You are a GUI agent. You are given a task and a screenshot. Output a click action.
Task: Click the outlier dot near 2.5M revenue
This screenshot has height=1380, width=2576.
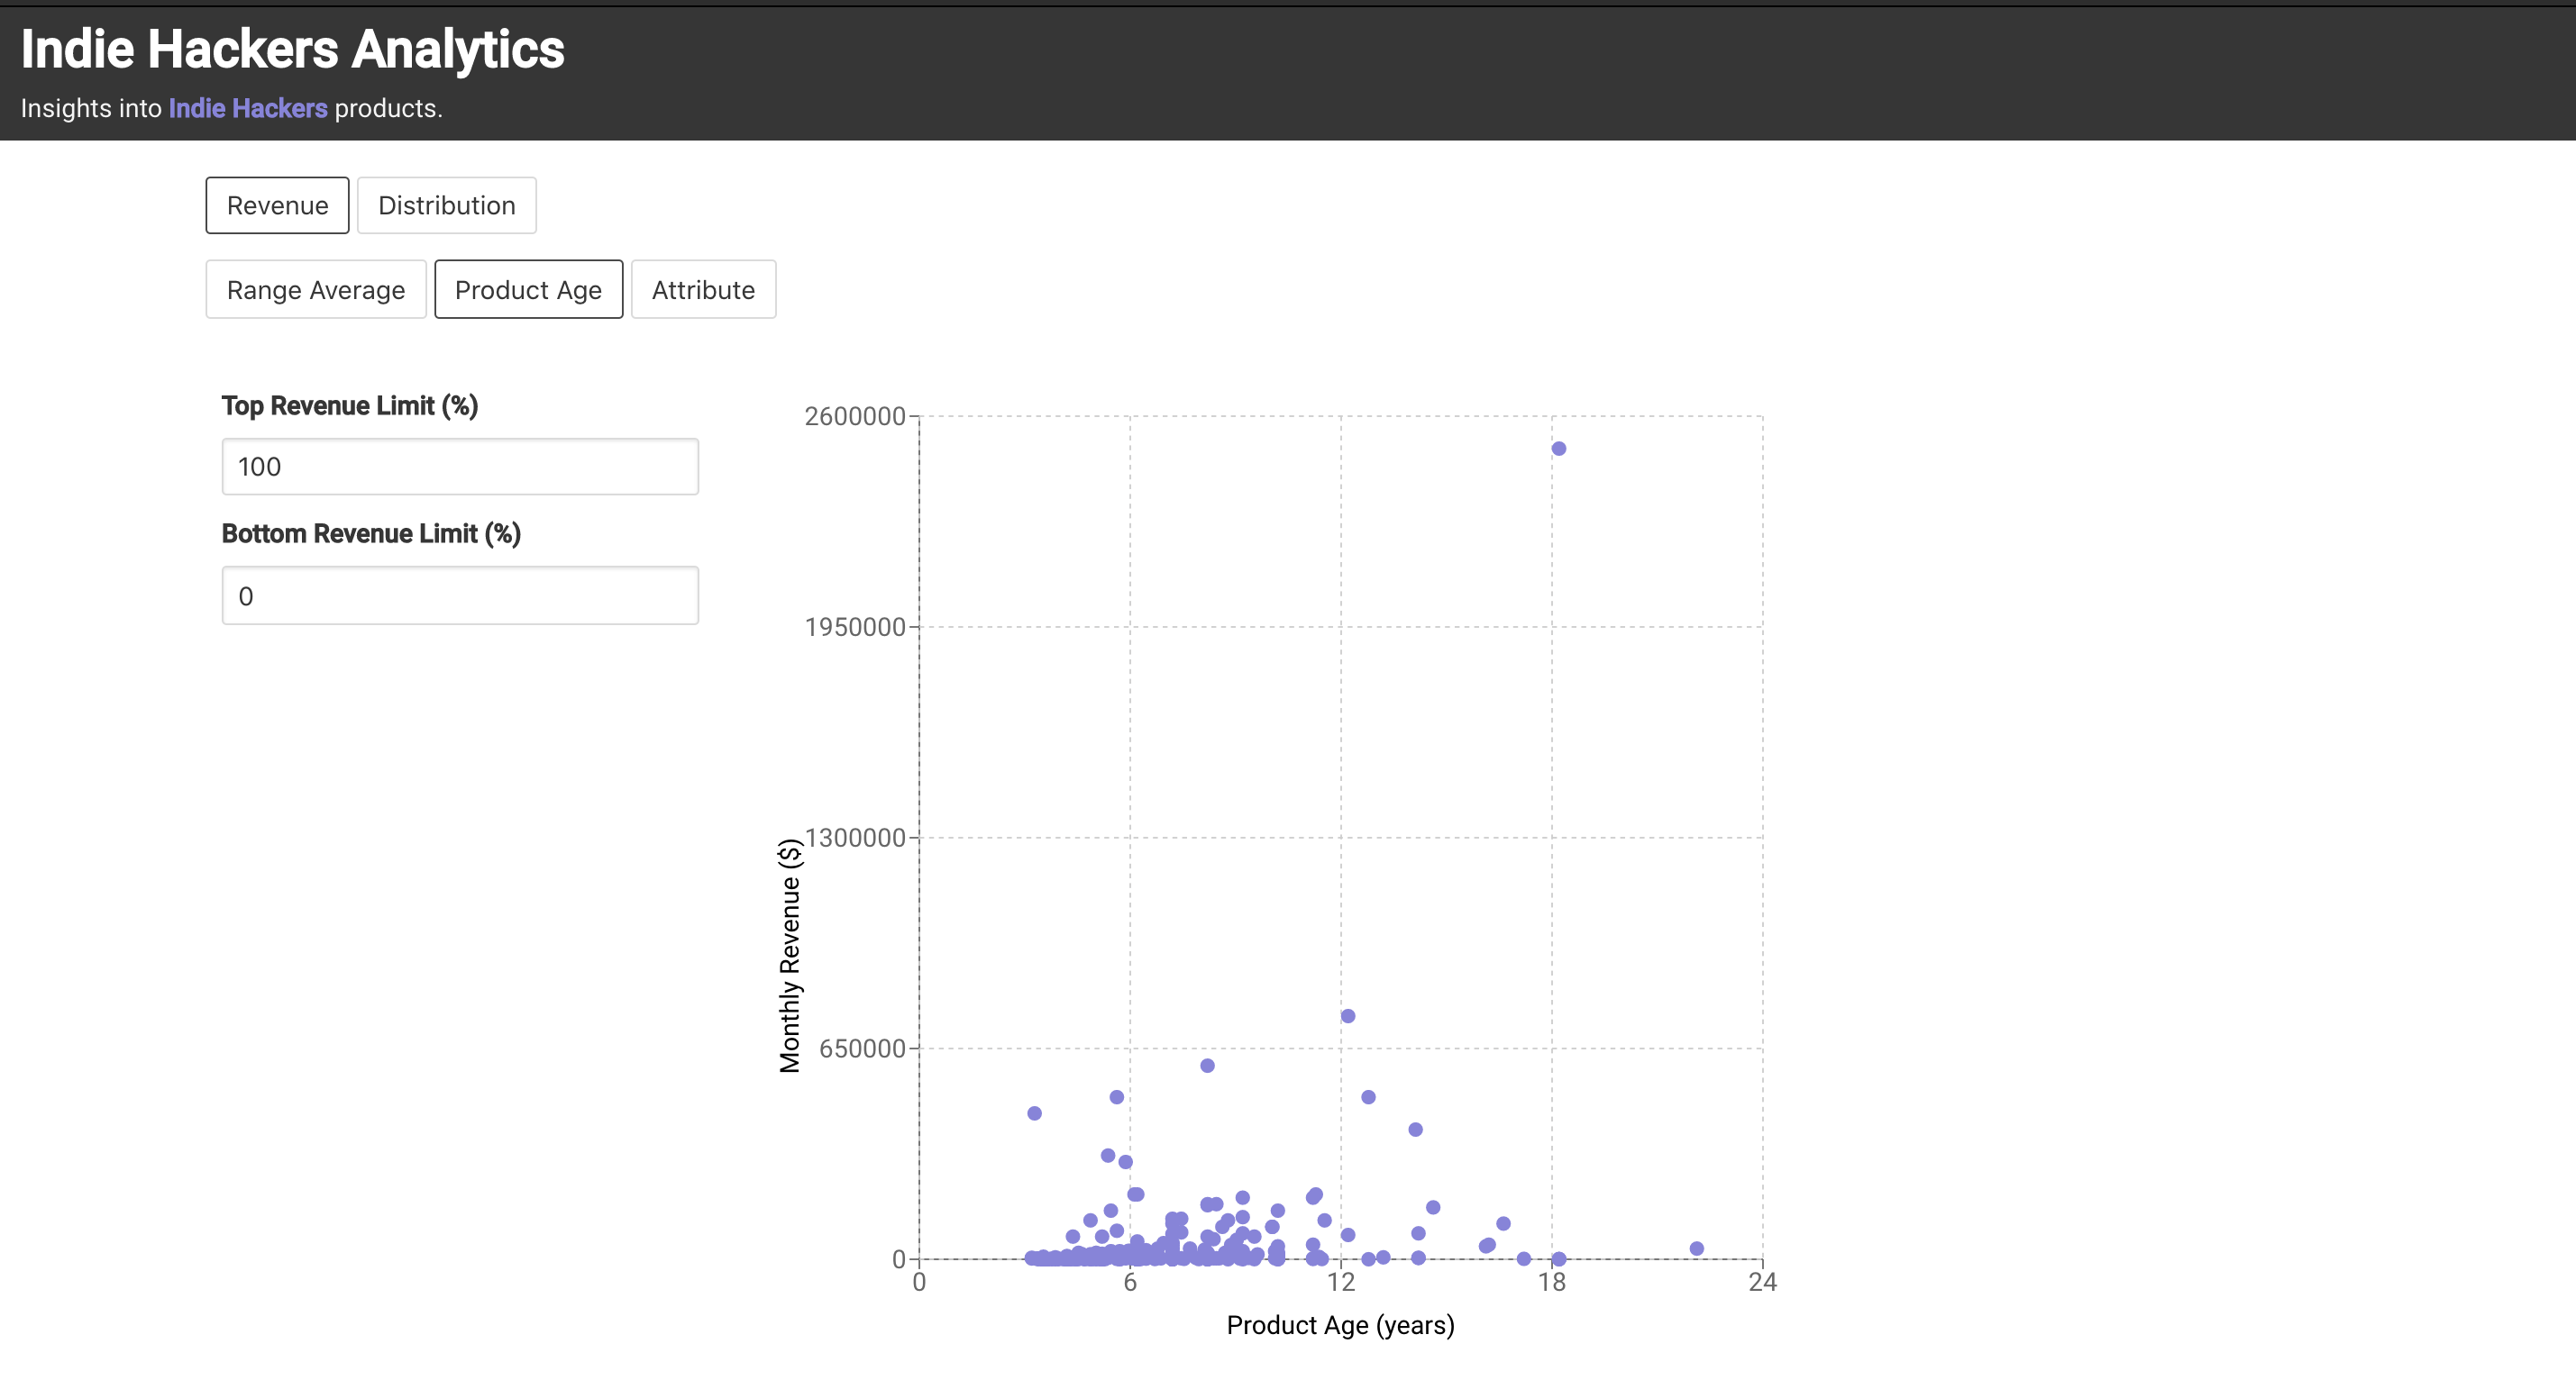point(1558,449)
